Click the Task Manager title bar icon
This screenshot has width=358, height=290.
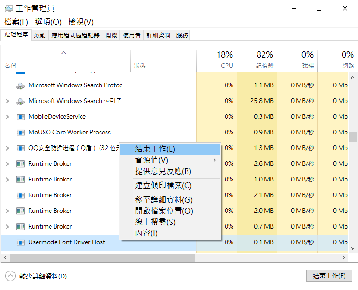(9, 9)
